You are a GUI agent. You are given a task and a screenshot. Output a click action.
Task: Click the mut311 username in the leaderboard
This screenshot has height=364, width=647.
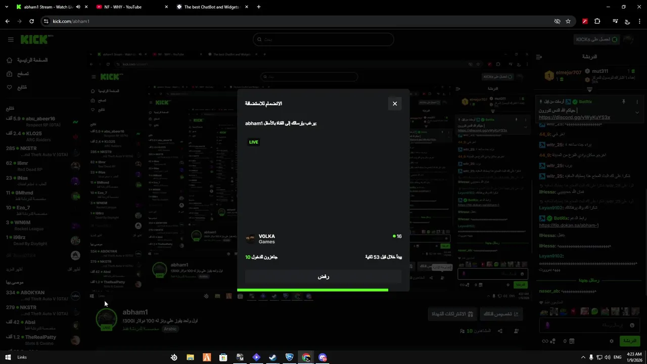[x=600, y=71]
